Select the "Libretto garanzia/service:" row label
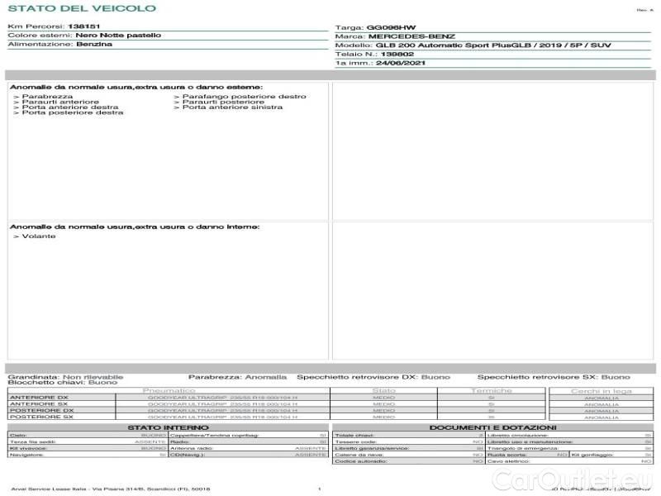 coord(372,448)
